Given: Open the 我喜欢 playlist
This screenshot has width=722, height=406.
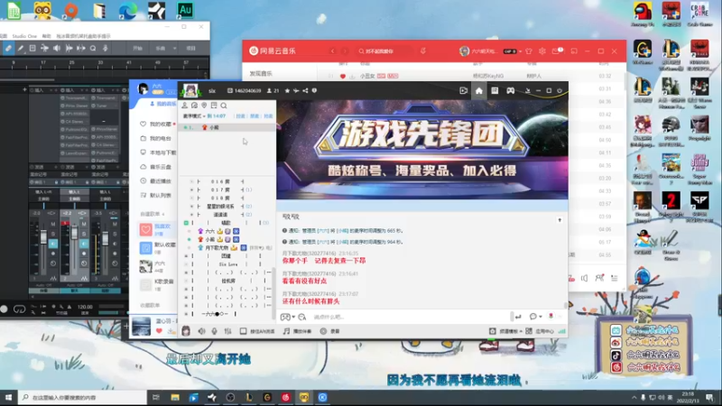Looking at the screenshot, I should (x=156, y=229).
